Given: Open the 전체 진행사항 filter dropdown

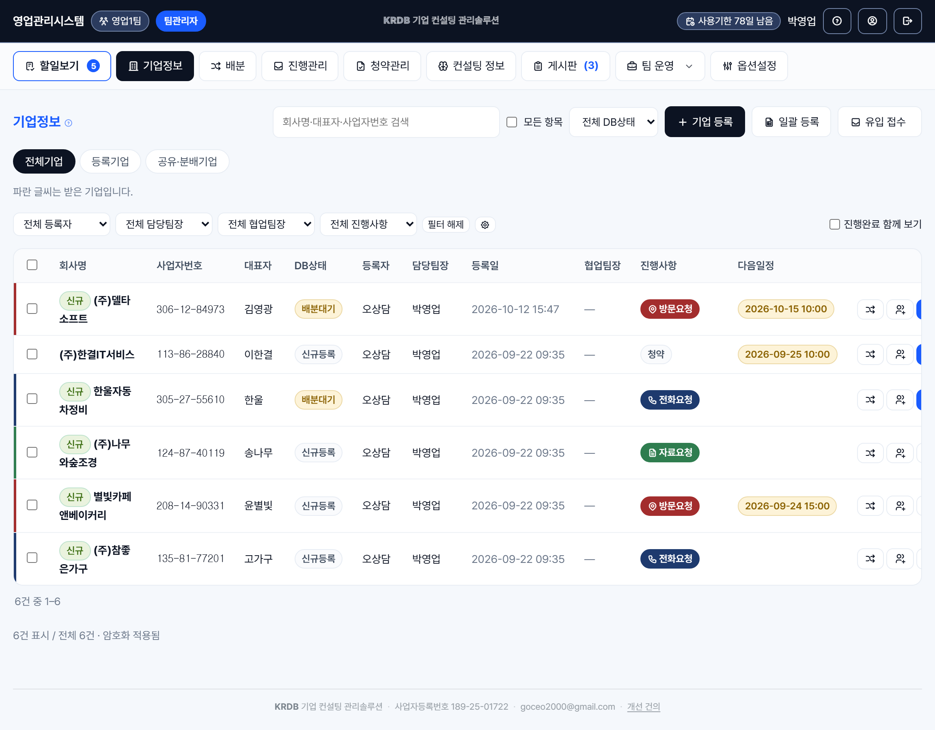Looking at the screenshot, I should coord(368,224).
